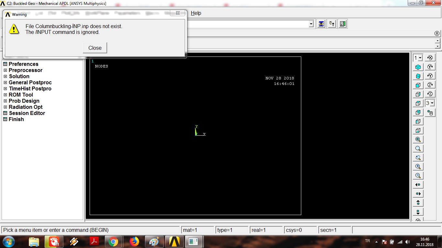Open the Windows Start menu
Viewport: 442px width, 248px height.
click(x=8, y=242)
